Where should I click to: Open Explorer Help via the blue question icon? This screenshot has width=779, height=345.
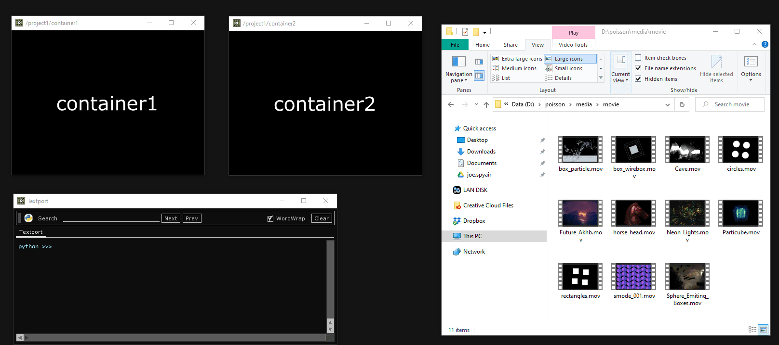[765, 44]
